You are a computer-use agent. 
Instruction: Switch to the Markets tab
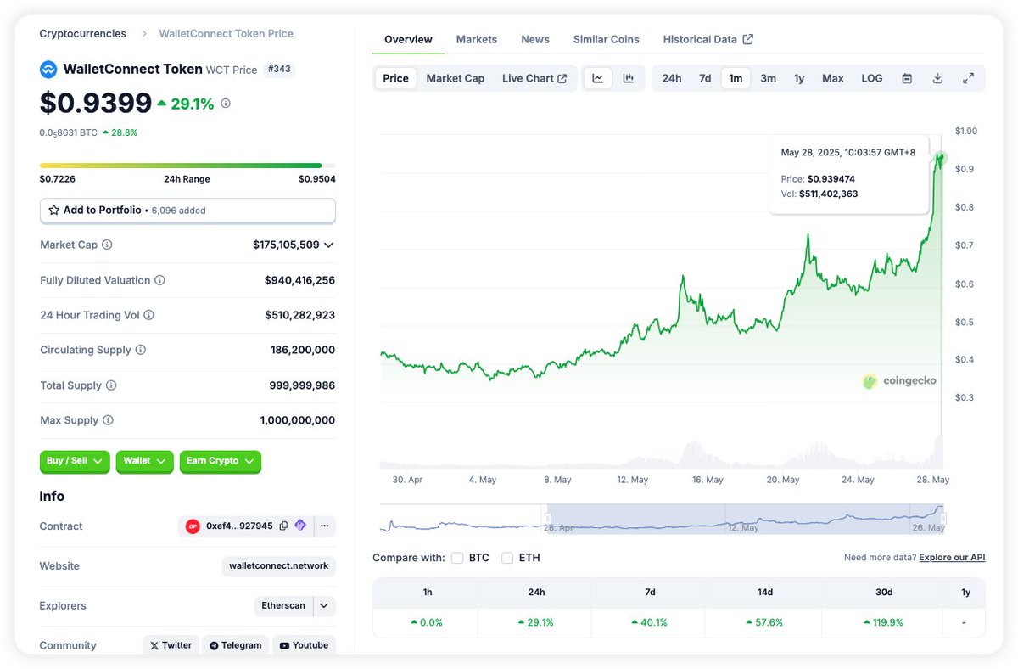tap(477, 39)
